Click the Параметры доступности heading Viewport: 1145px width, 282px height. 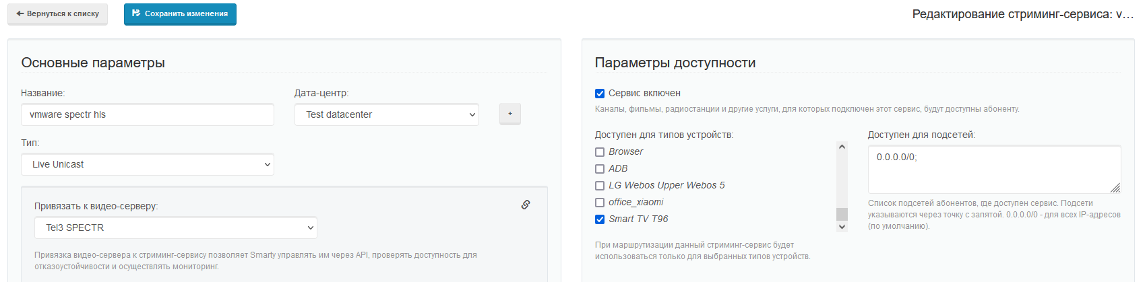click(x=675, y=63)
